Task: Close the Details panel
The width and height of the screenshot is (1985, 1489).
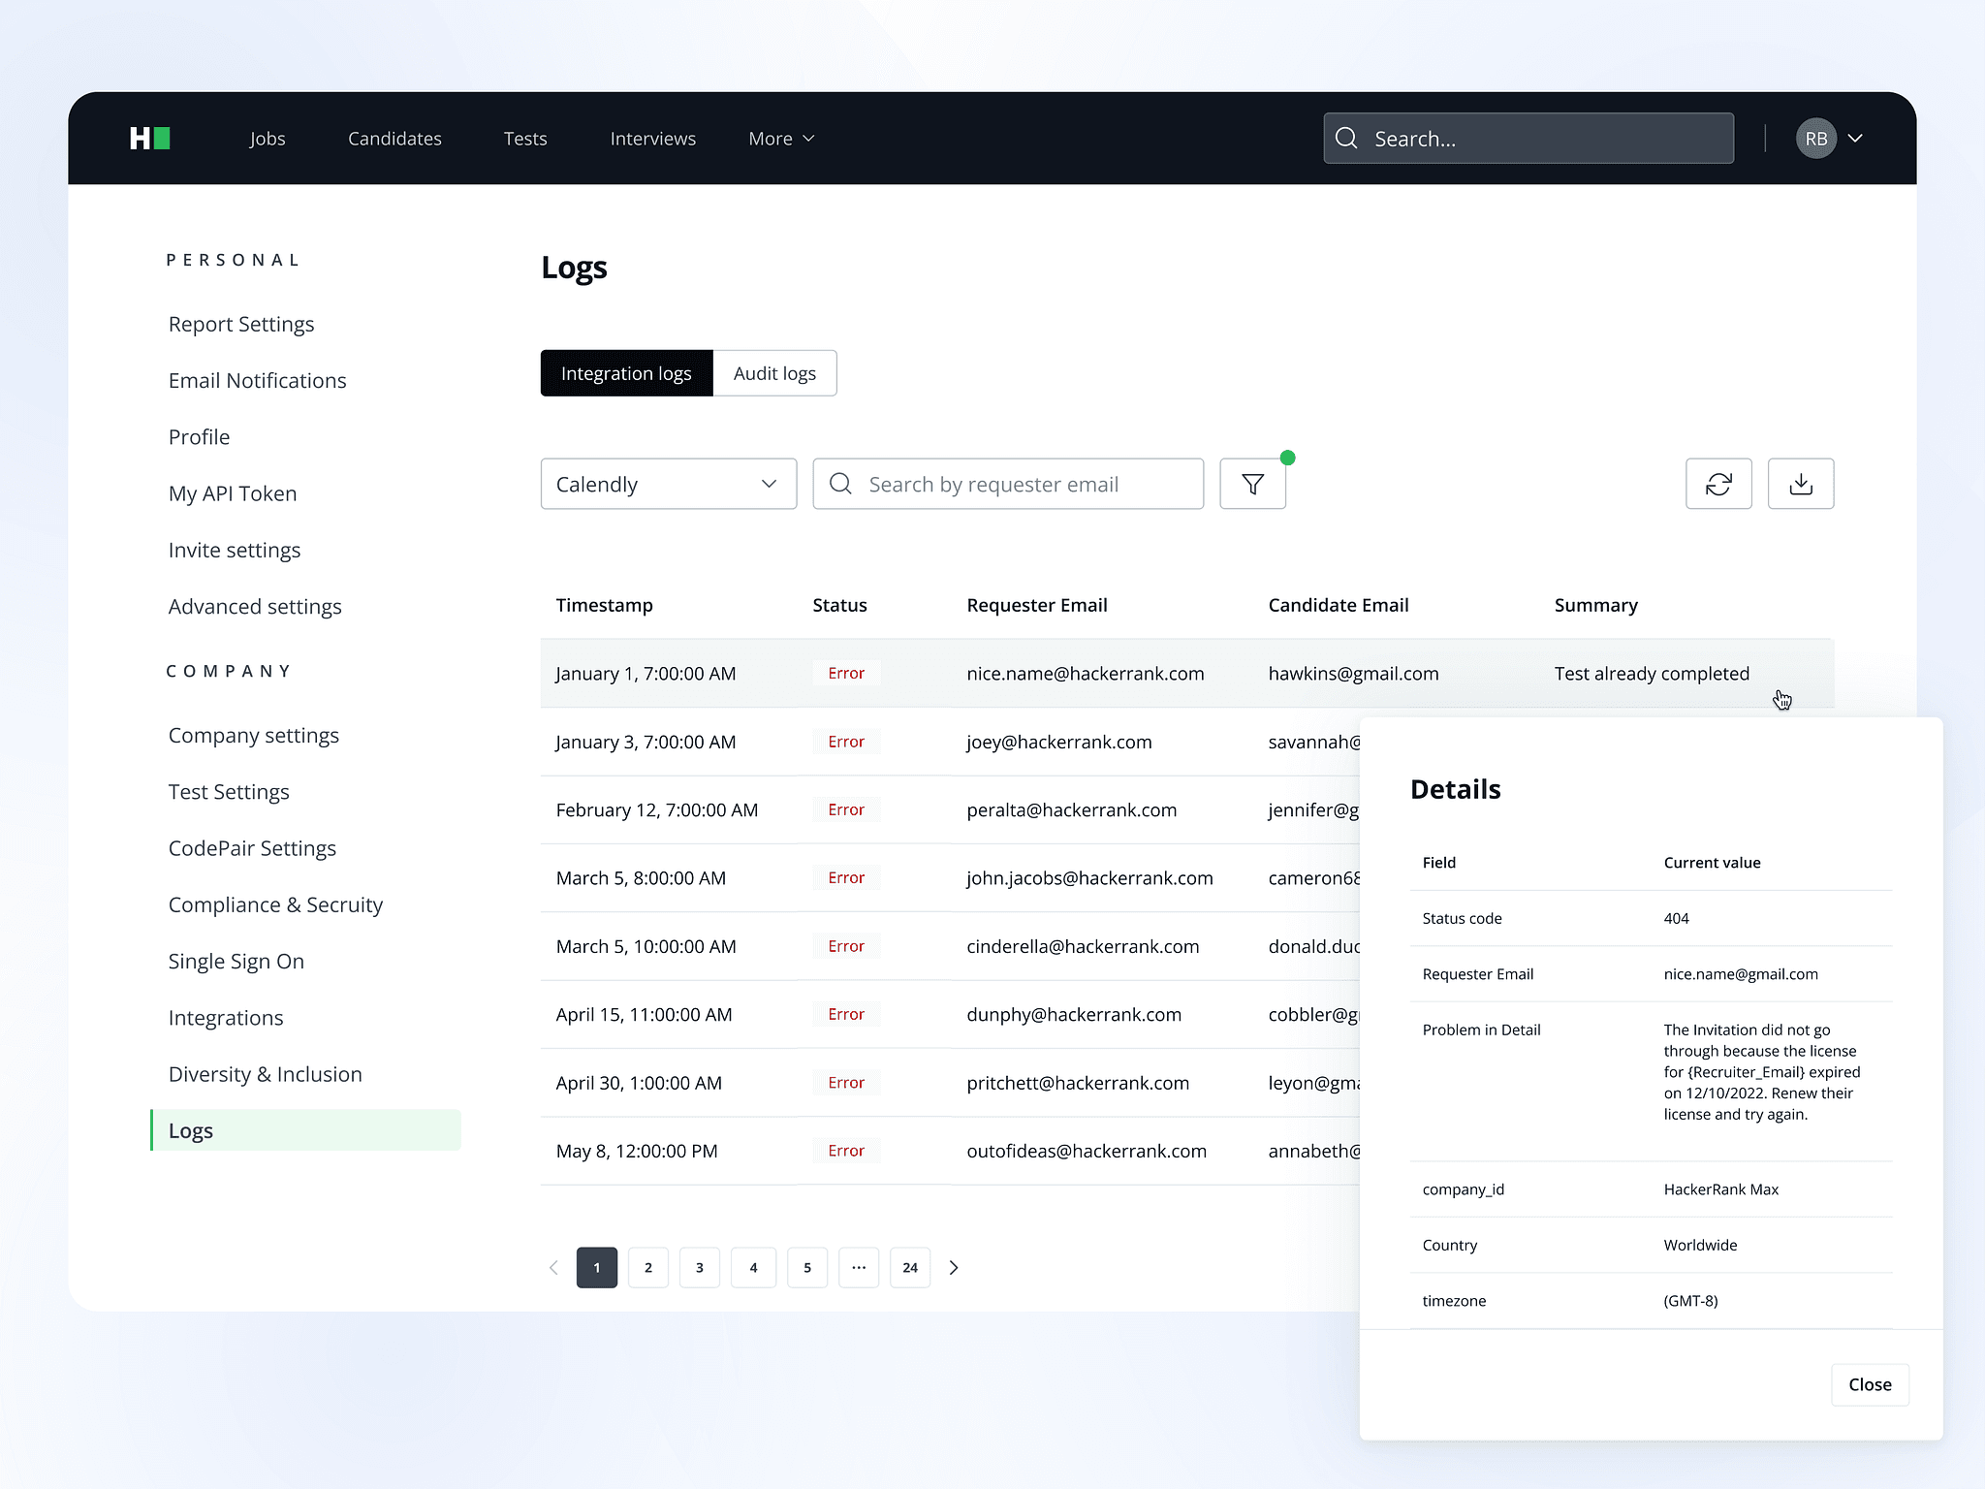Action: 1869,1384
